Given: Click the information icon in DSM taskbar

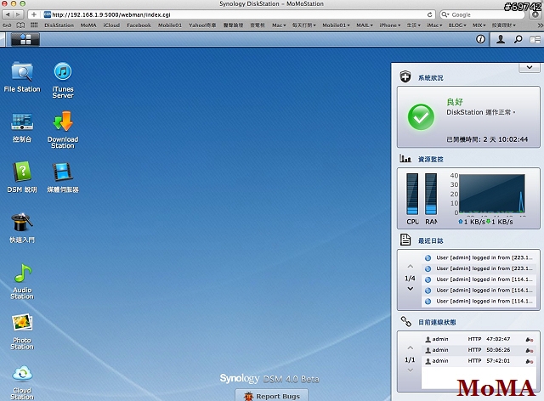Looking at the screenshot, I should point(480,39).
